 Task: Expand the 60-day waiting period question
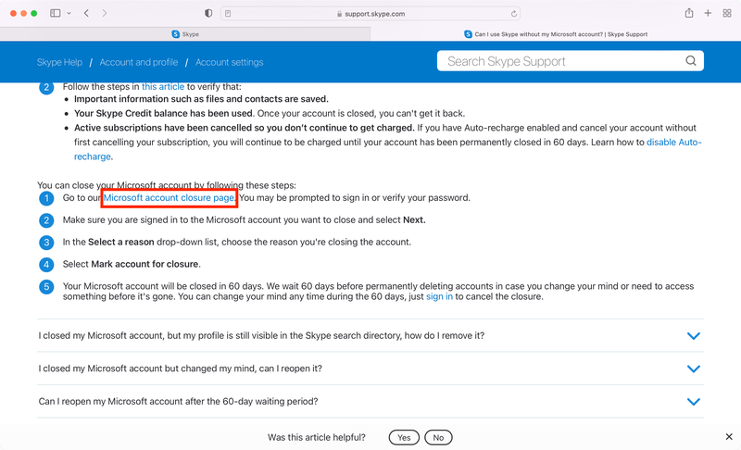[370, 401]
